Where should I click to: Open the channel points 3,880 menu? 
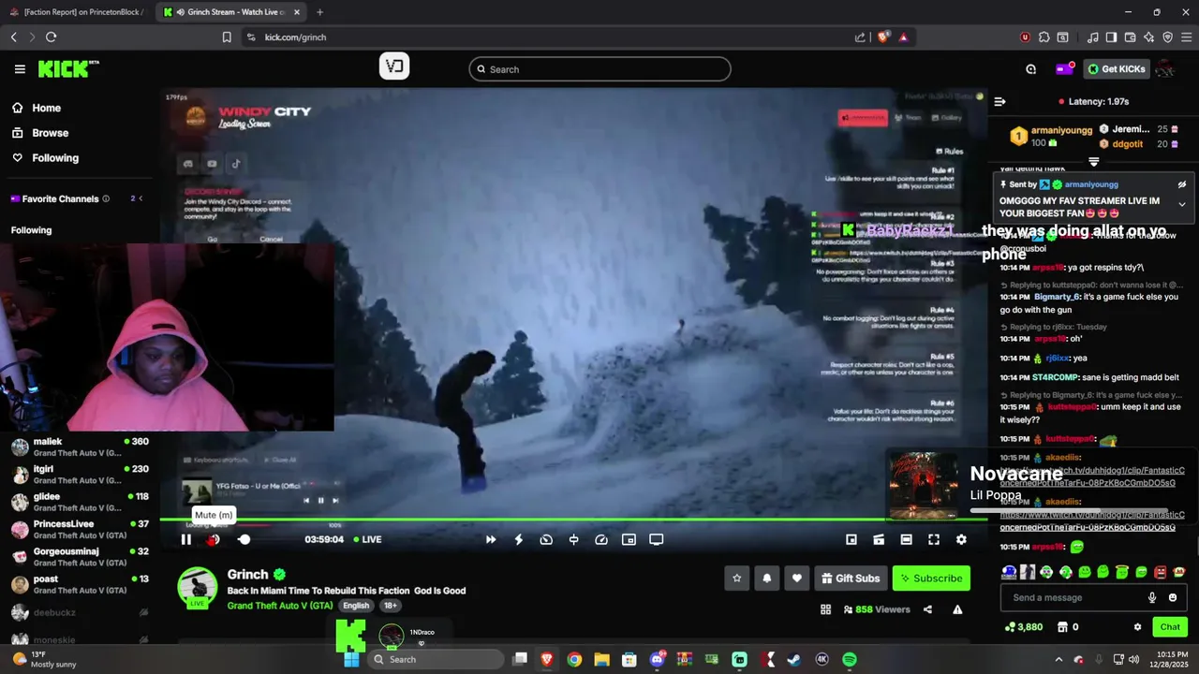point(1024,627)
